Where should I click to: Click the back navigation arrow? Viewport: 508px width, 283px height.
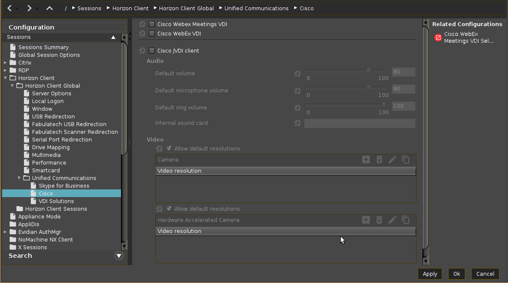click(10, 8)
